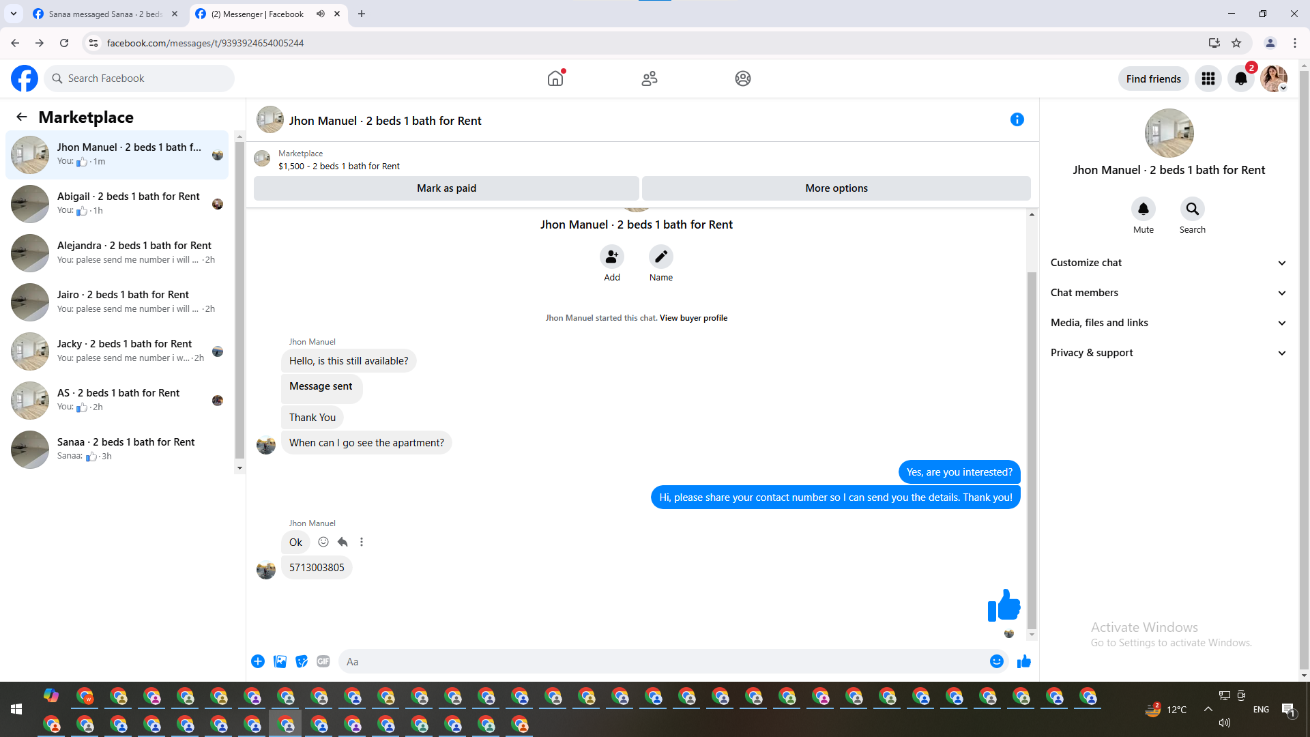The width and height of the screenshot is (1310, 737).
Task: Click the More options button
Action: [x=836, y=188]
